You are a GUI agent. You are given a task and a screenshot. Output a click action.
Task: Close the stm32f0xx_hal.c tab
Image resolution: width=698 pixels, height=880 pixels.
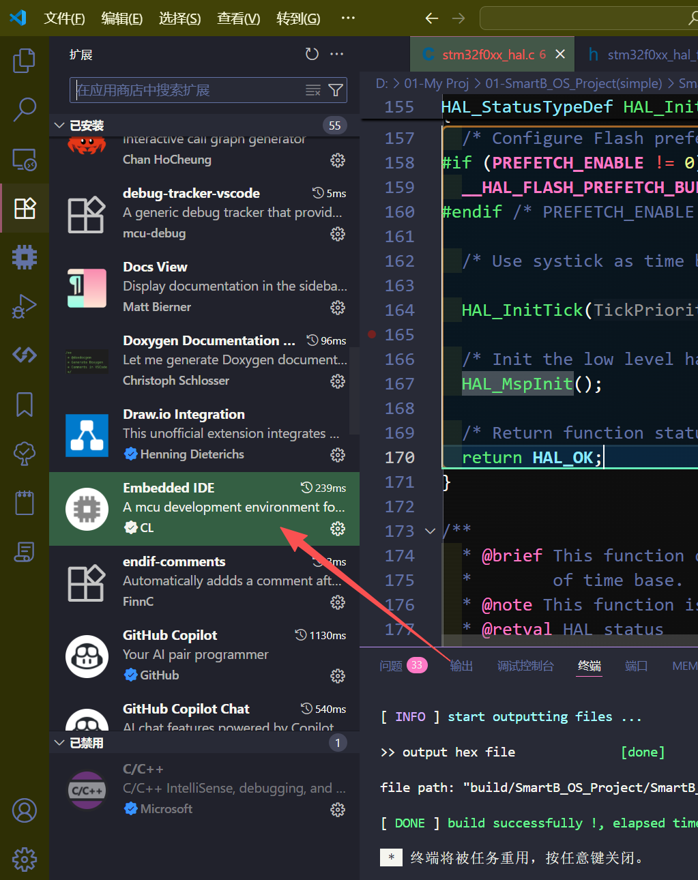point(560,54)
